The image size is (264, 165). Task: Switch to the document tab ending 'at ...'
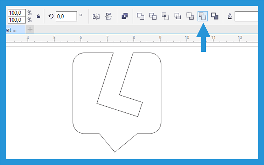click(16, 30)
